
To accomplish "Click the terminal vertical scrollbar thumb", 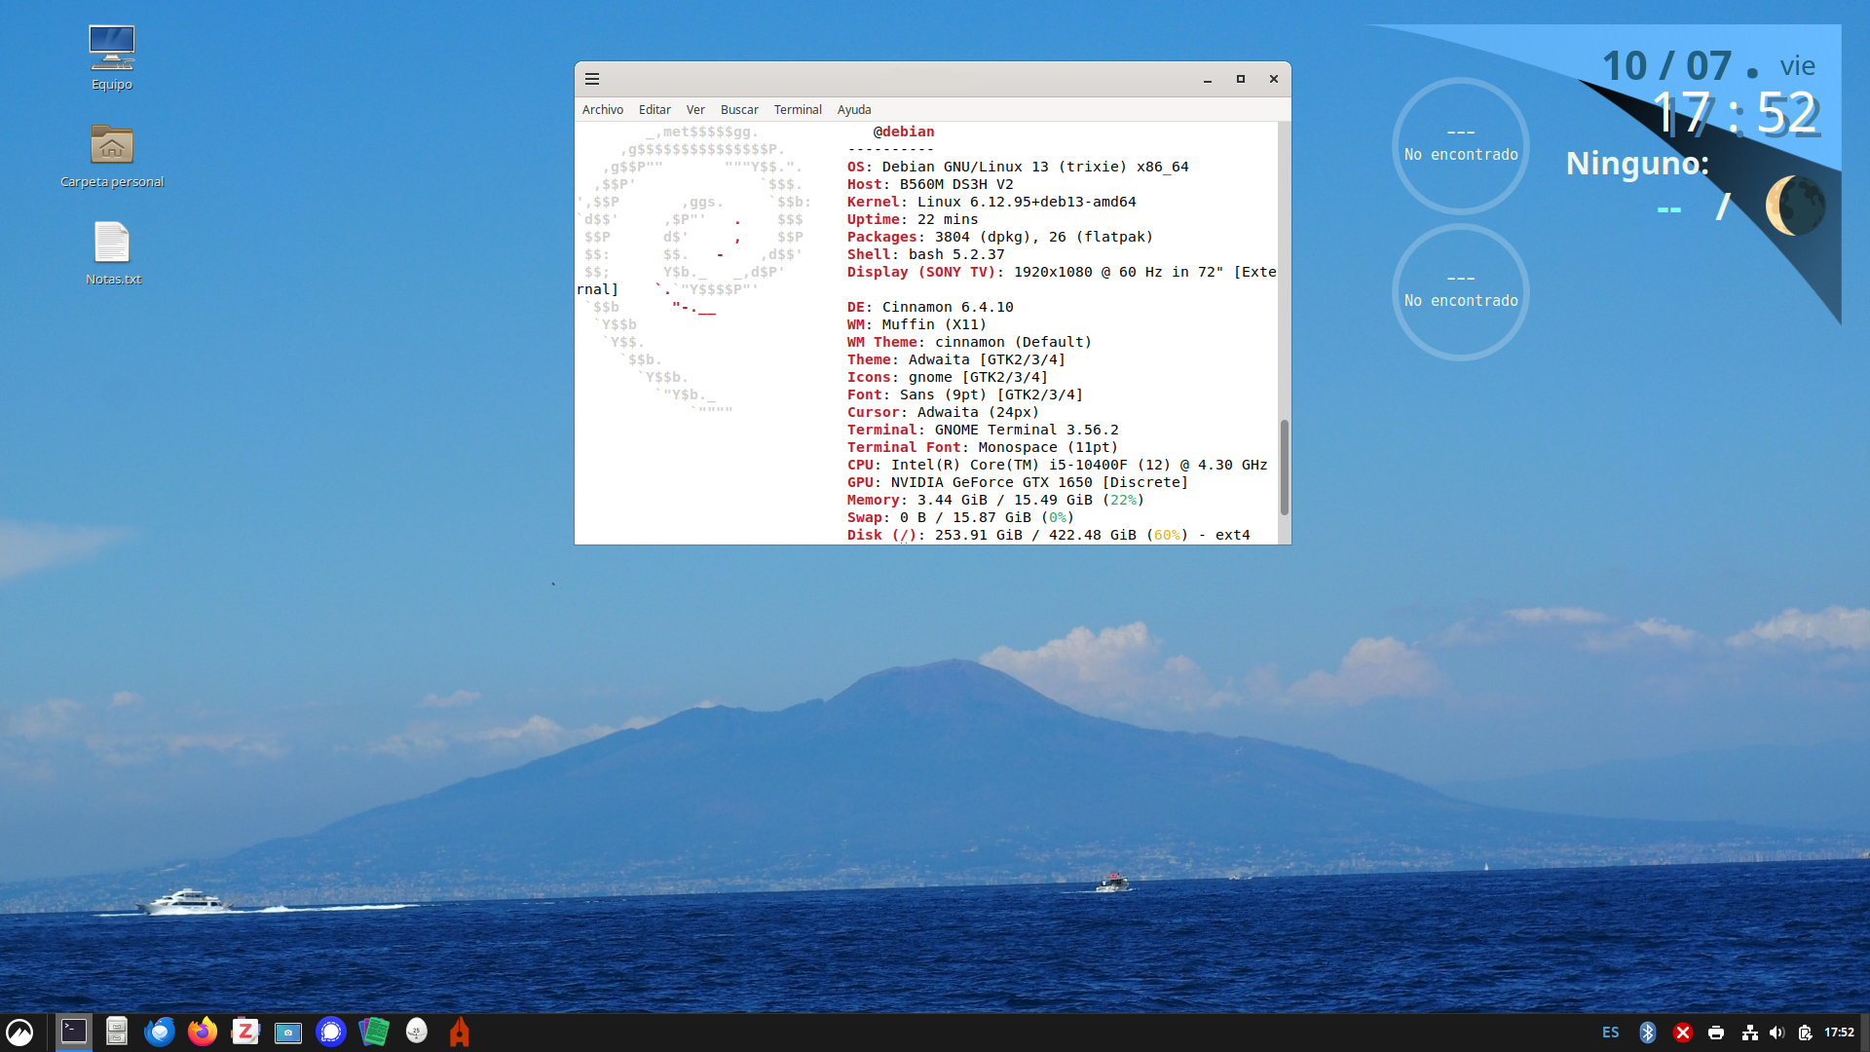I will (1285, 468).
